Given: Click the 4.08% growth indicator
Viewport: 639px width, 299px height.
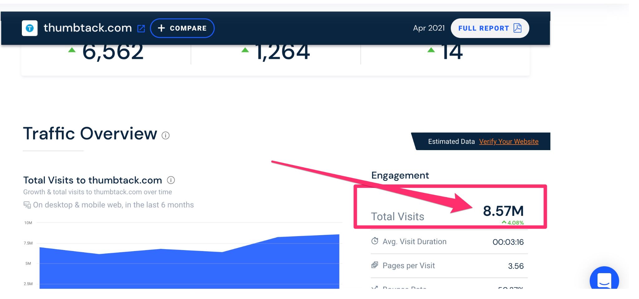Looking at the screenshot, I should pos(513,223).
